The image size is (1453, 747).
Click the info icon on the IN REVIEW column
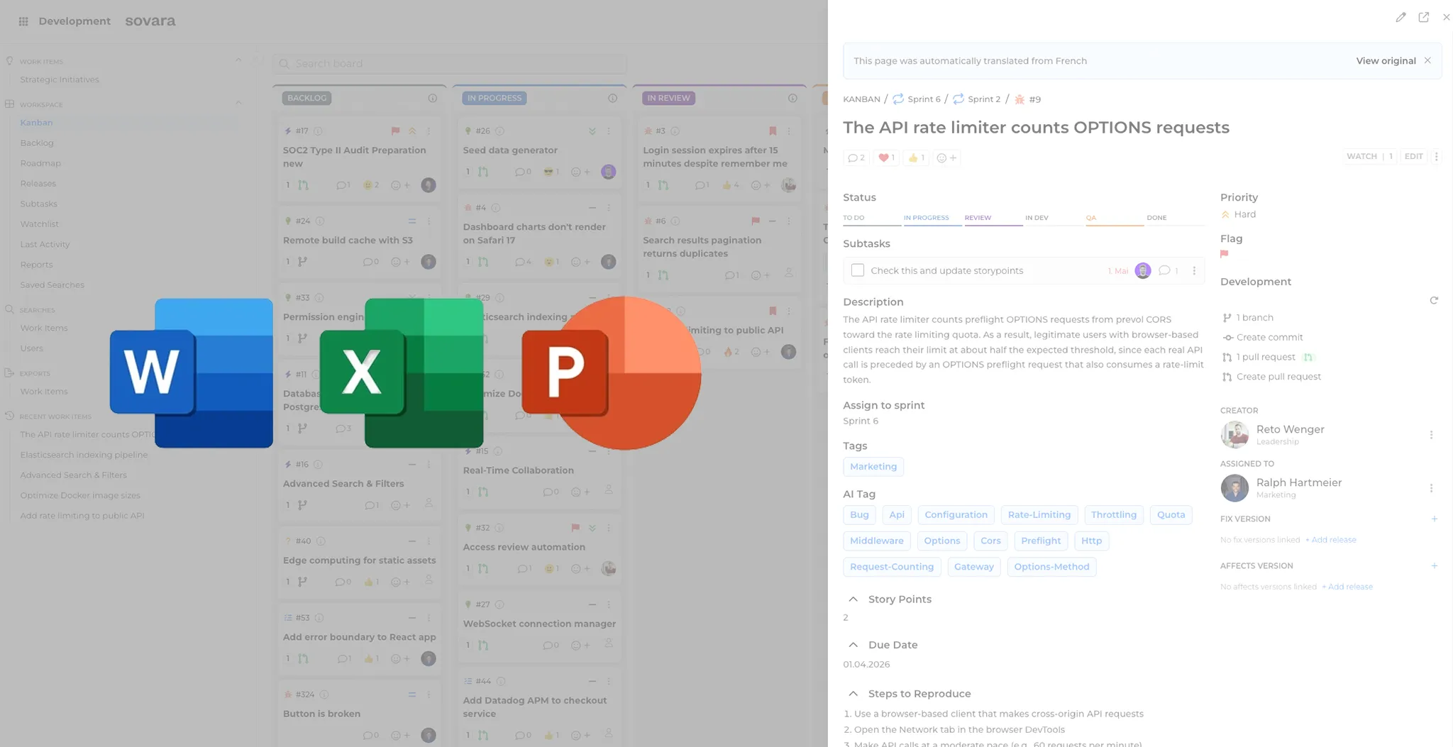(792, 98)
